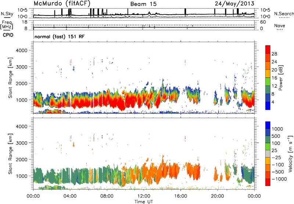Click the velocity panel 'Slant Range [km]' label
The height and width of the screenshot is (204, 294).
(x=10, y=154)
